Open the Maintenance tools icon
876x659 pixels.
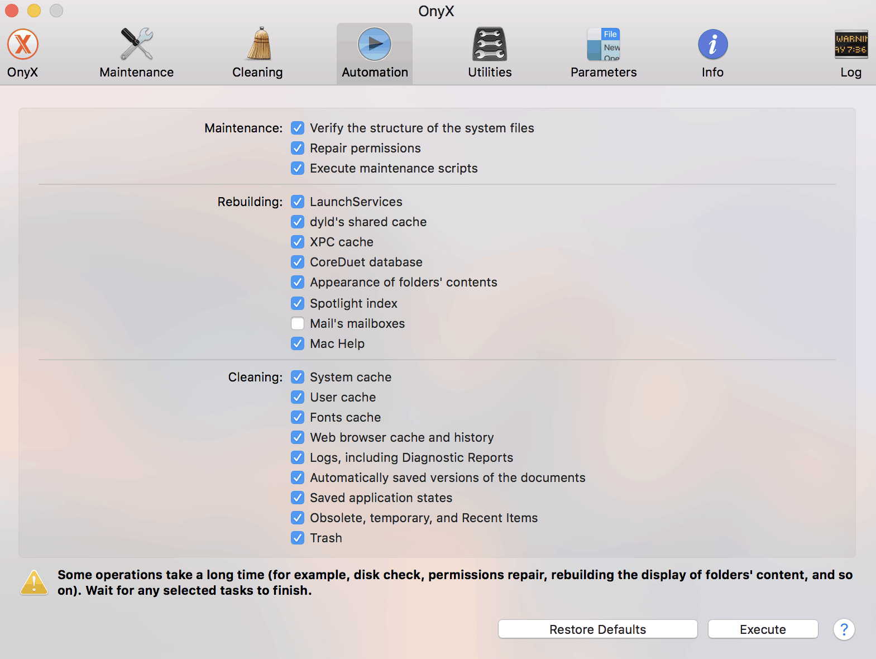pyautogui.click(x=137, y=44)
